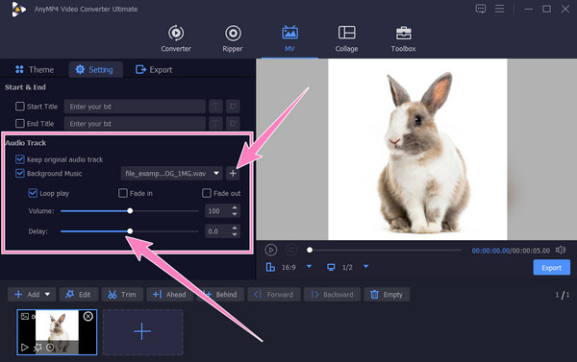Click the Ahead button

click(x=169, y=295)
